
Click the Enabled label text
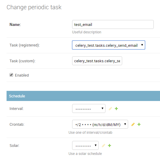click(x=22, y=75)
